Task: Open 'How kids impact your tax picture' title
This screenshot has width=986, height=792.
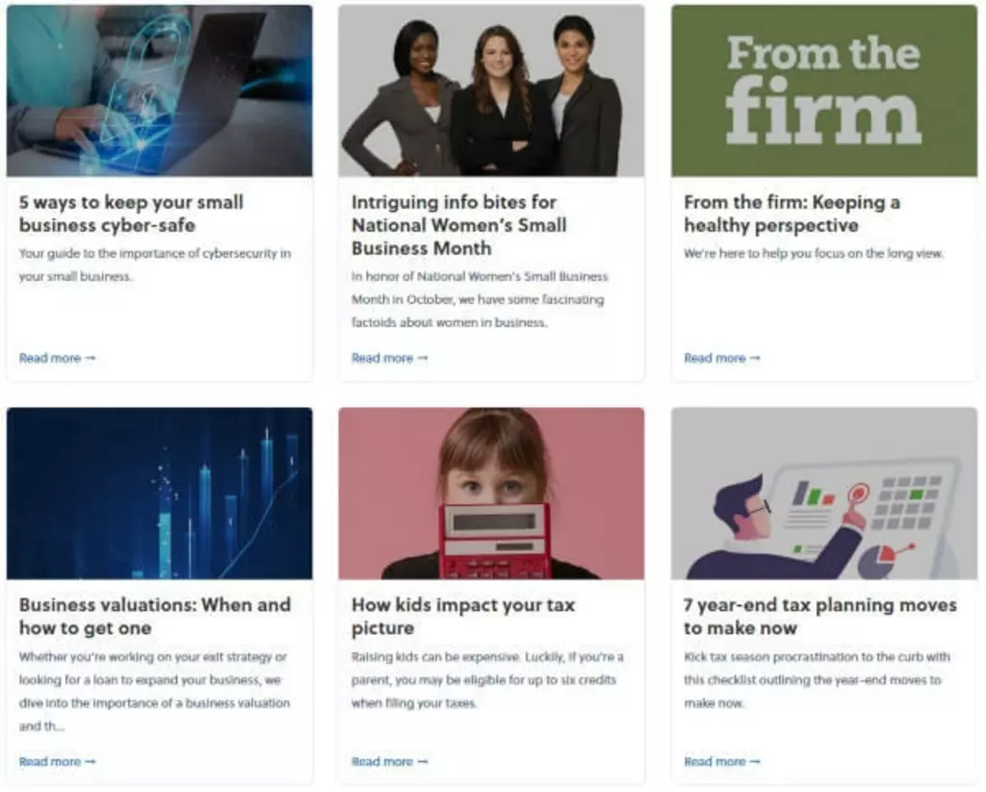Action: [x=463, y=617]
